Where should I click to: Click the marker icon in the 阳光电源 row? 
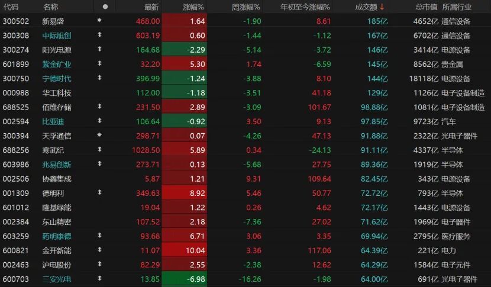(99, 49)
